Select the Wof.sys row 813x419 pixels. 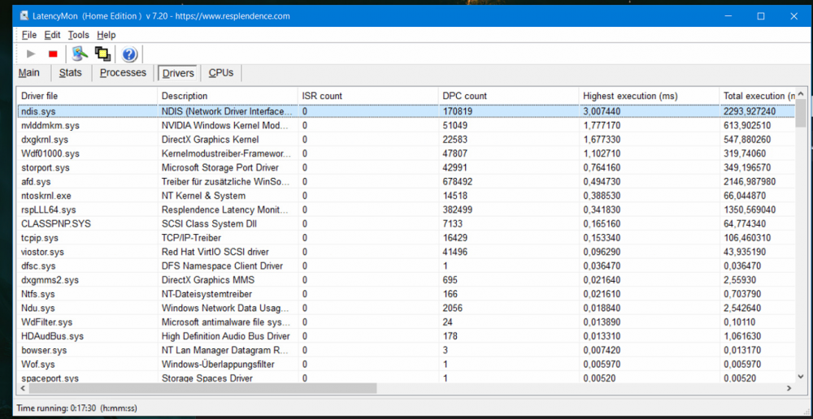click(406, 364)
